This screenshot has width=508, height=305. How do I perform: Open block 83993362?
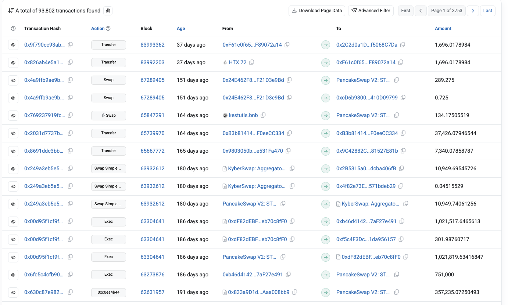153,45
